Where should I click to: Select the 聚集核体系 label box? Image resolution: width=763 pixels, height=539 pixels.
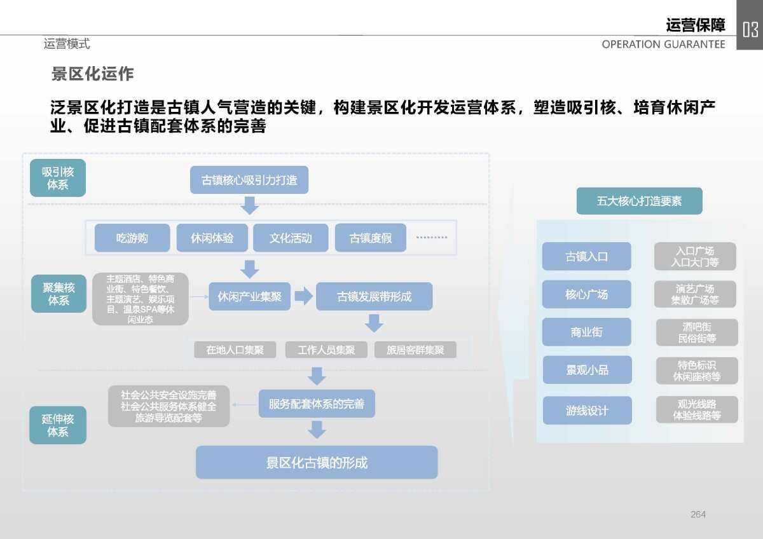(x=58, y=294)
